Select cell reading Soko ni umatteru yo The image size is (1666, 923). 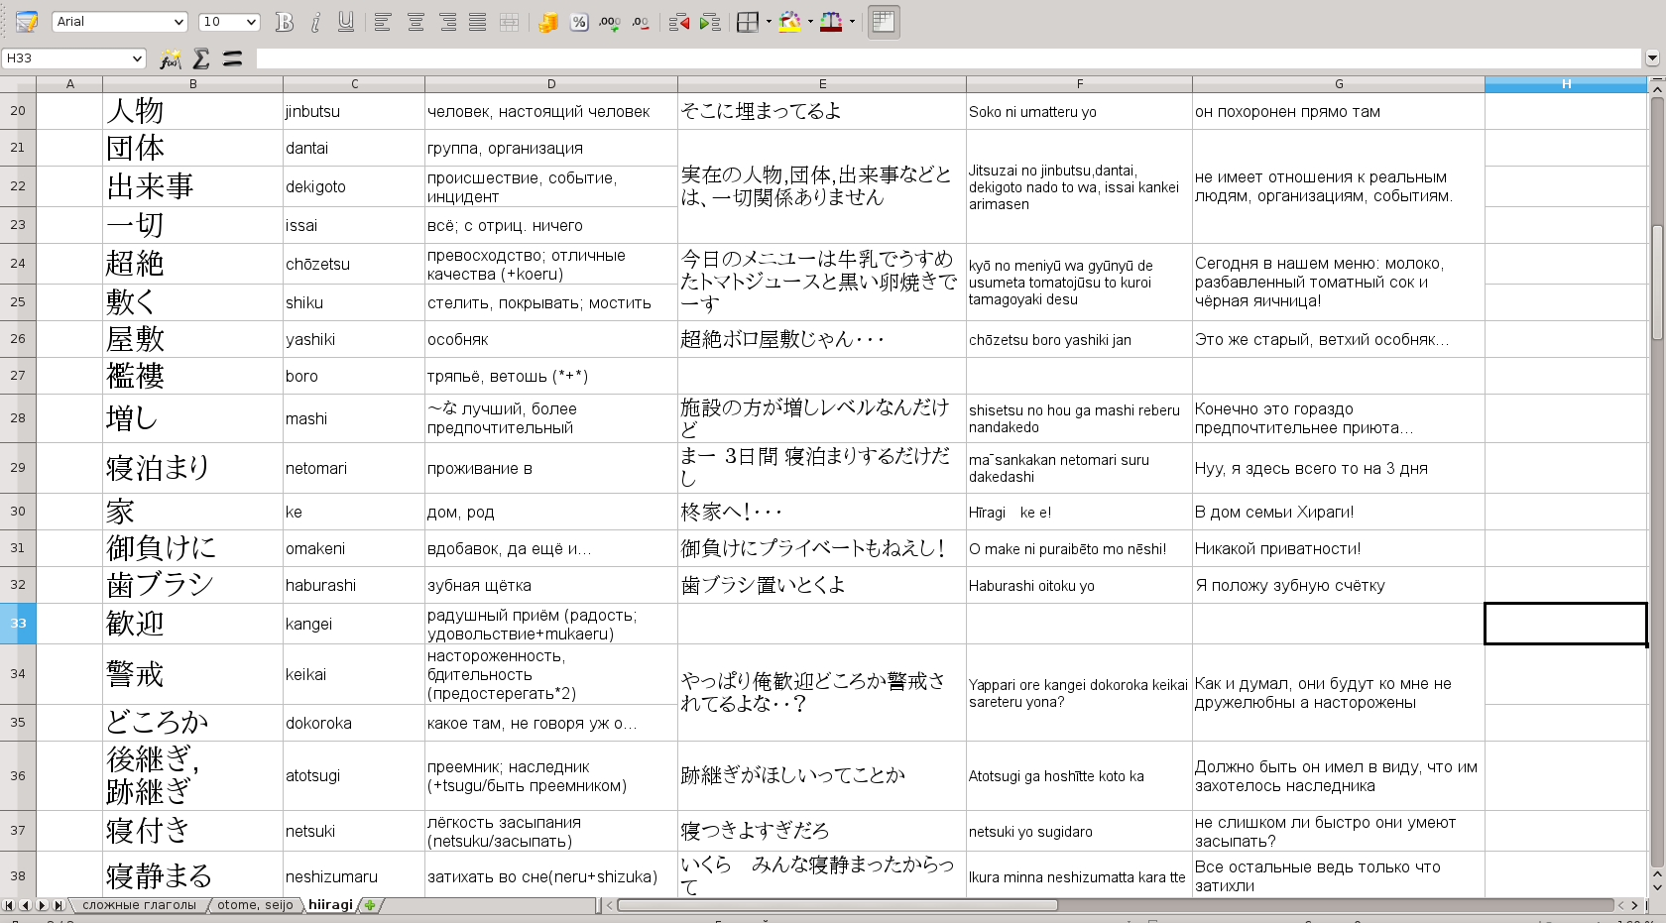point(1079,111)
